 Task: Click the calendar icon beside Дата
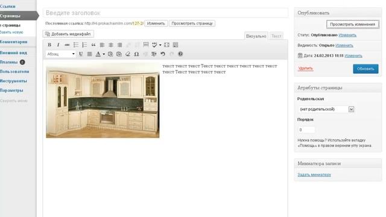[x=300, y=55]
